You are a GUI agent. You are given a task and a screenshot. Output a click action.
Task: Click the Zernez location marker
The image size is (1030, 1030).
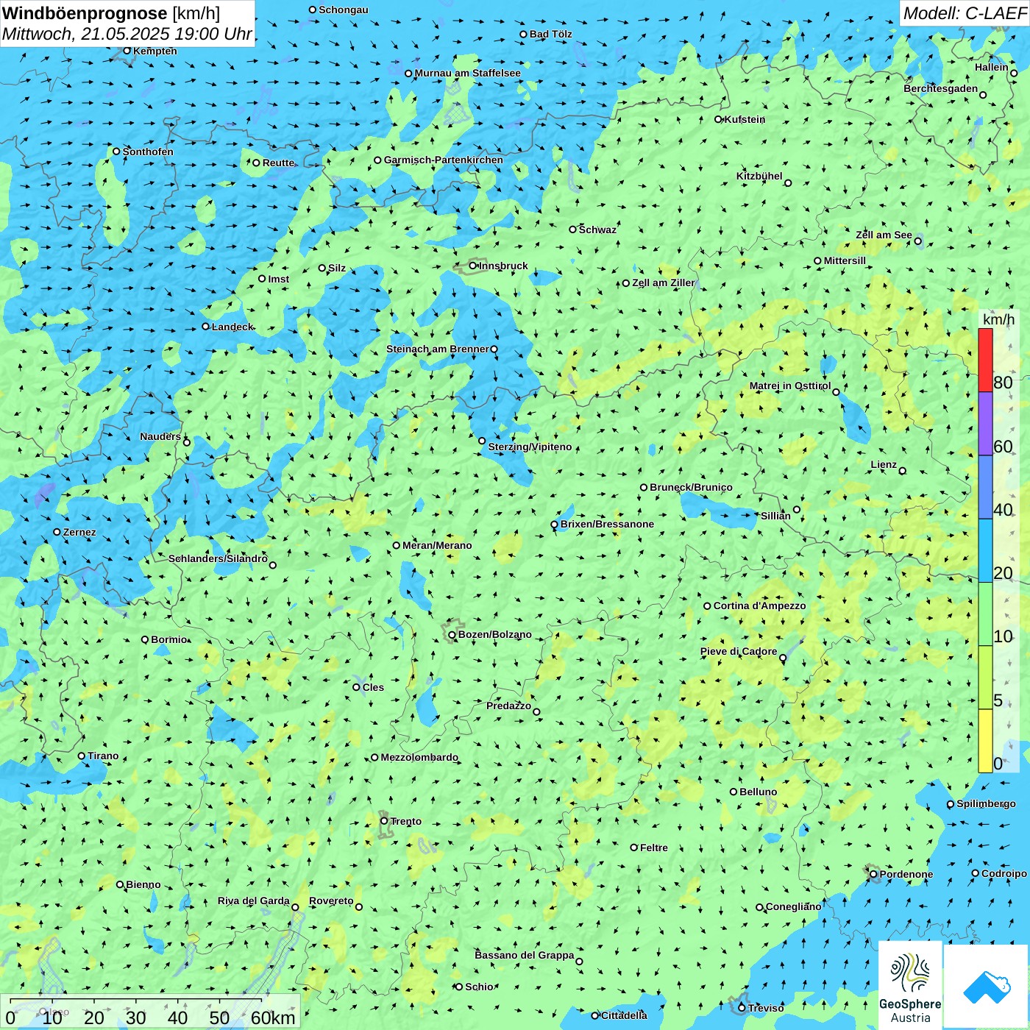[57, 532]
